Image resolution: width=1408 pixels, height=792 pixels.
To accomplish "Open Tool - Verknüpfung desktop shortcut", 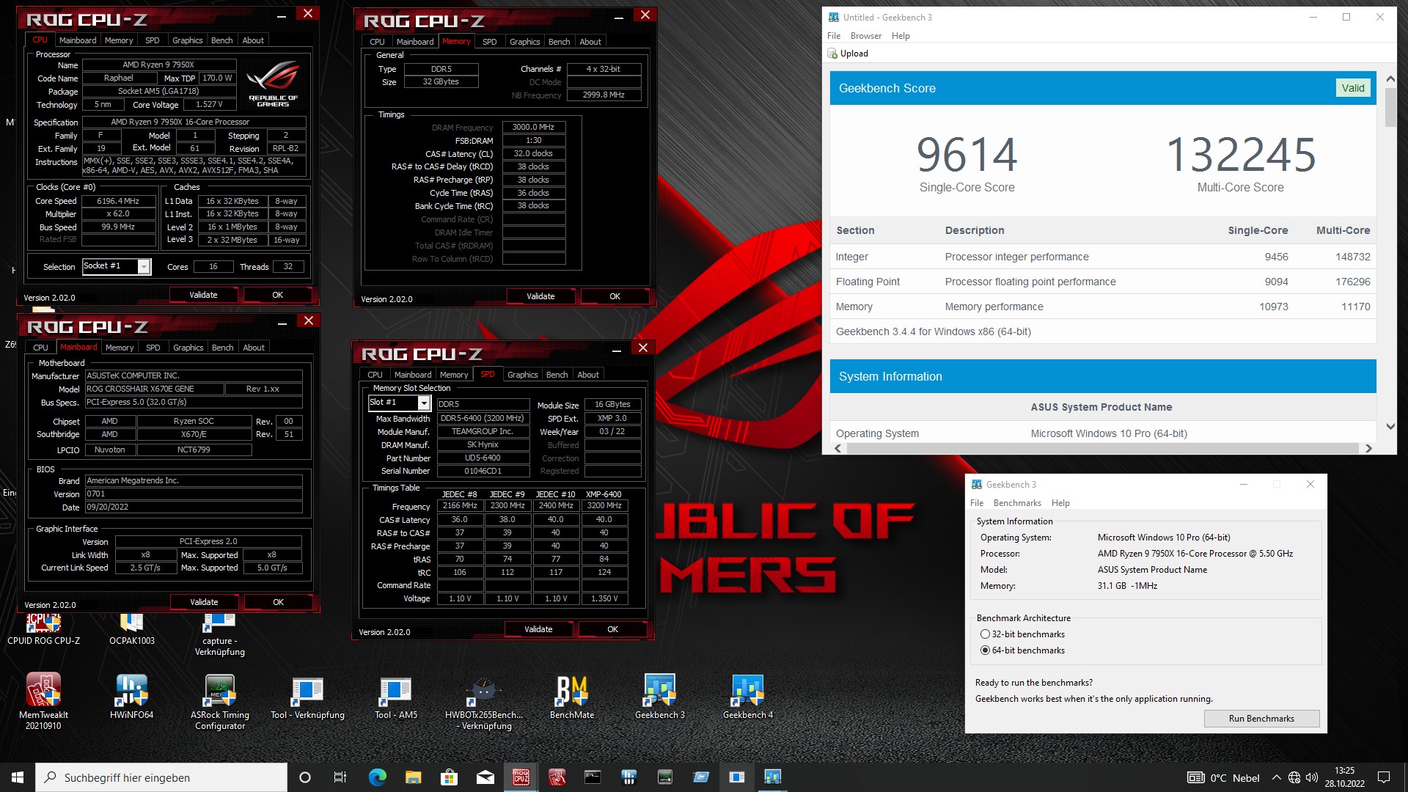I will tap(307, 697).
